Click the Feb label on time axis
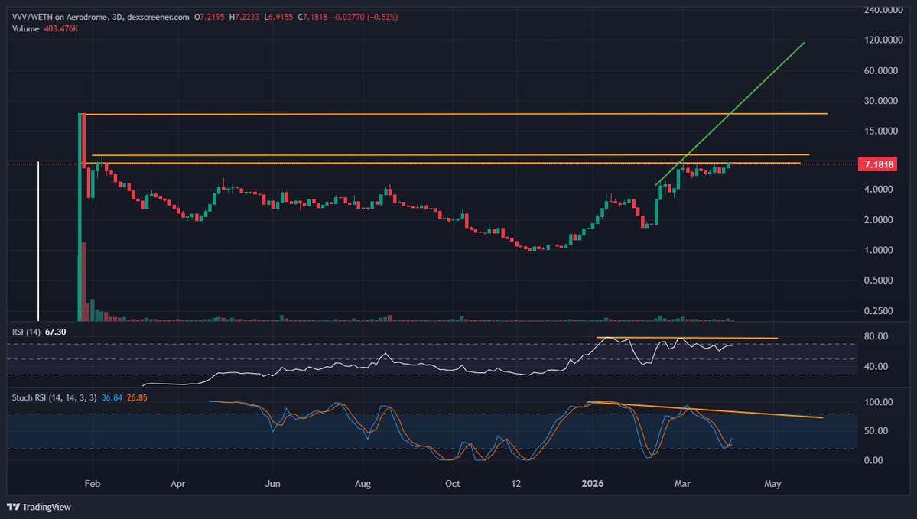917x519 pixels. coord(93,484)
